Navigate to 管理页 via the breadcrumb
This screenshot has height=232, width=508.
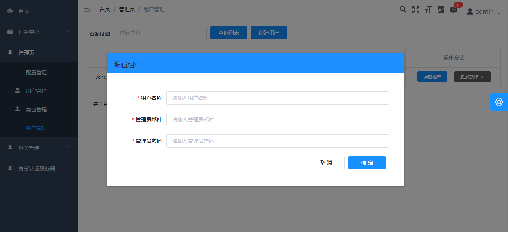pos(126,9)
